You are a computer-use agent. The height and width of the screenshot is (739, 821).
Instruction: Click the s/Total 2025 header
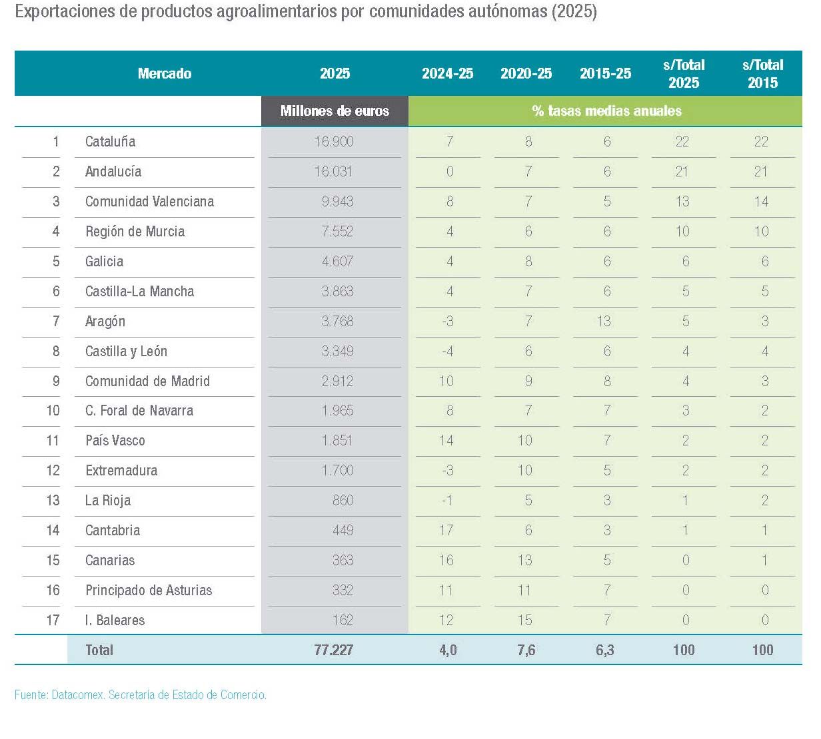pos(684,73)
